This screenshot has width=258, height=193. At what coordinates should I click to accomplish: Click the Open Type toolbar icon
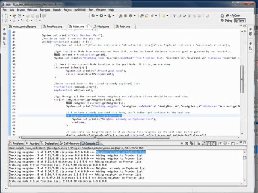point(141,16)
